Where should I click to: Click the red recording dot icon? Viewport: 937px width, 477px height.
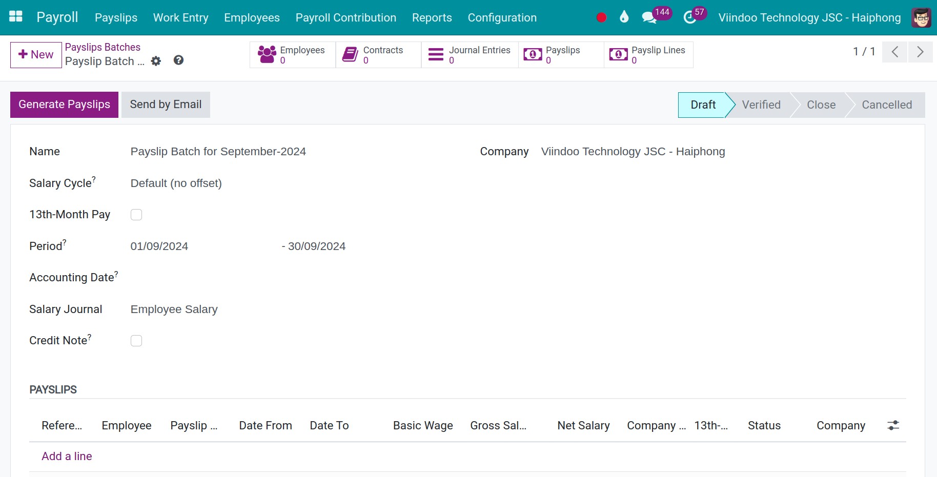(x=601, y=17)
